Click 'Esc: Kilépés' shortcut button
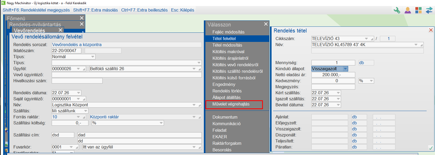 pos(182,10)
